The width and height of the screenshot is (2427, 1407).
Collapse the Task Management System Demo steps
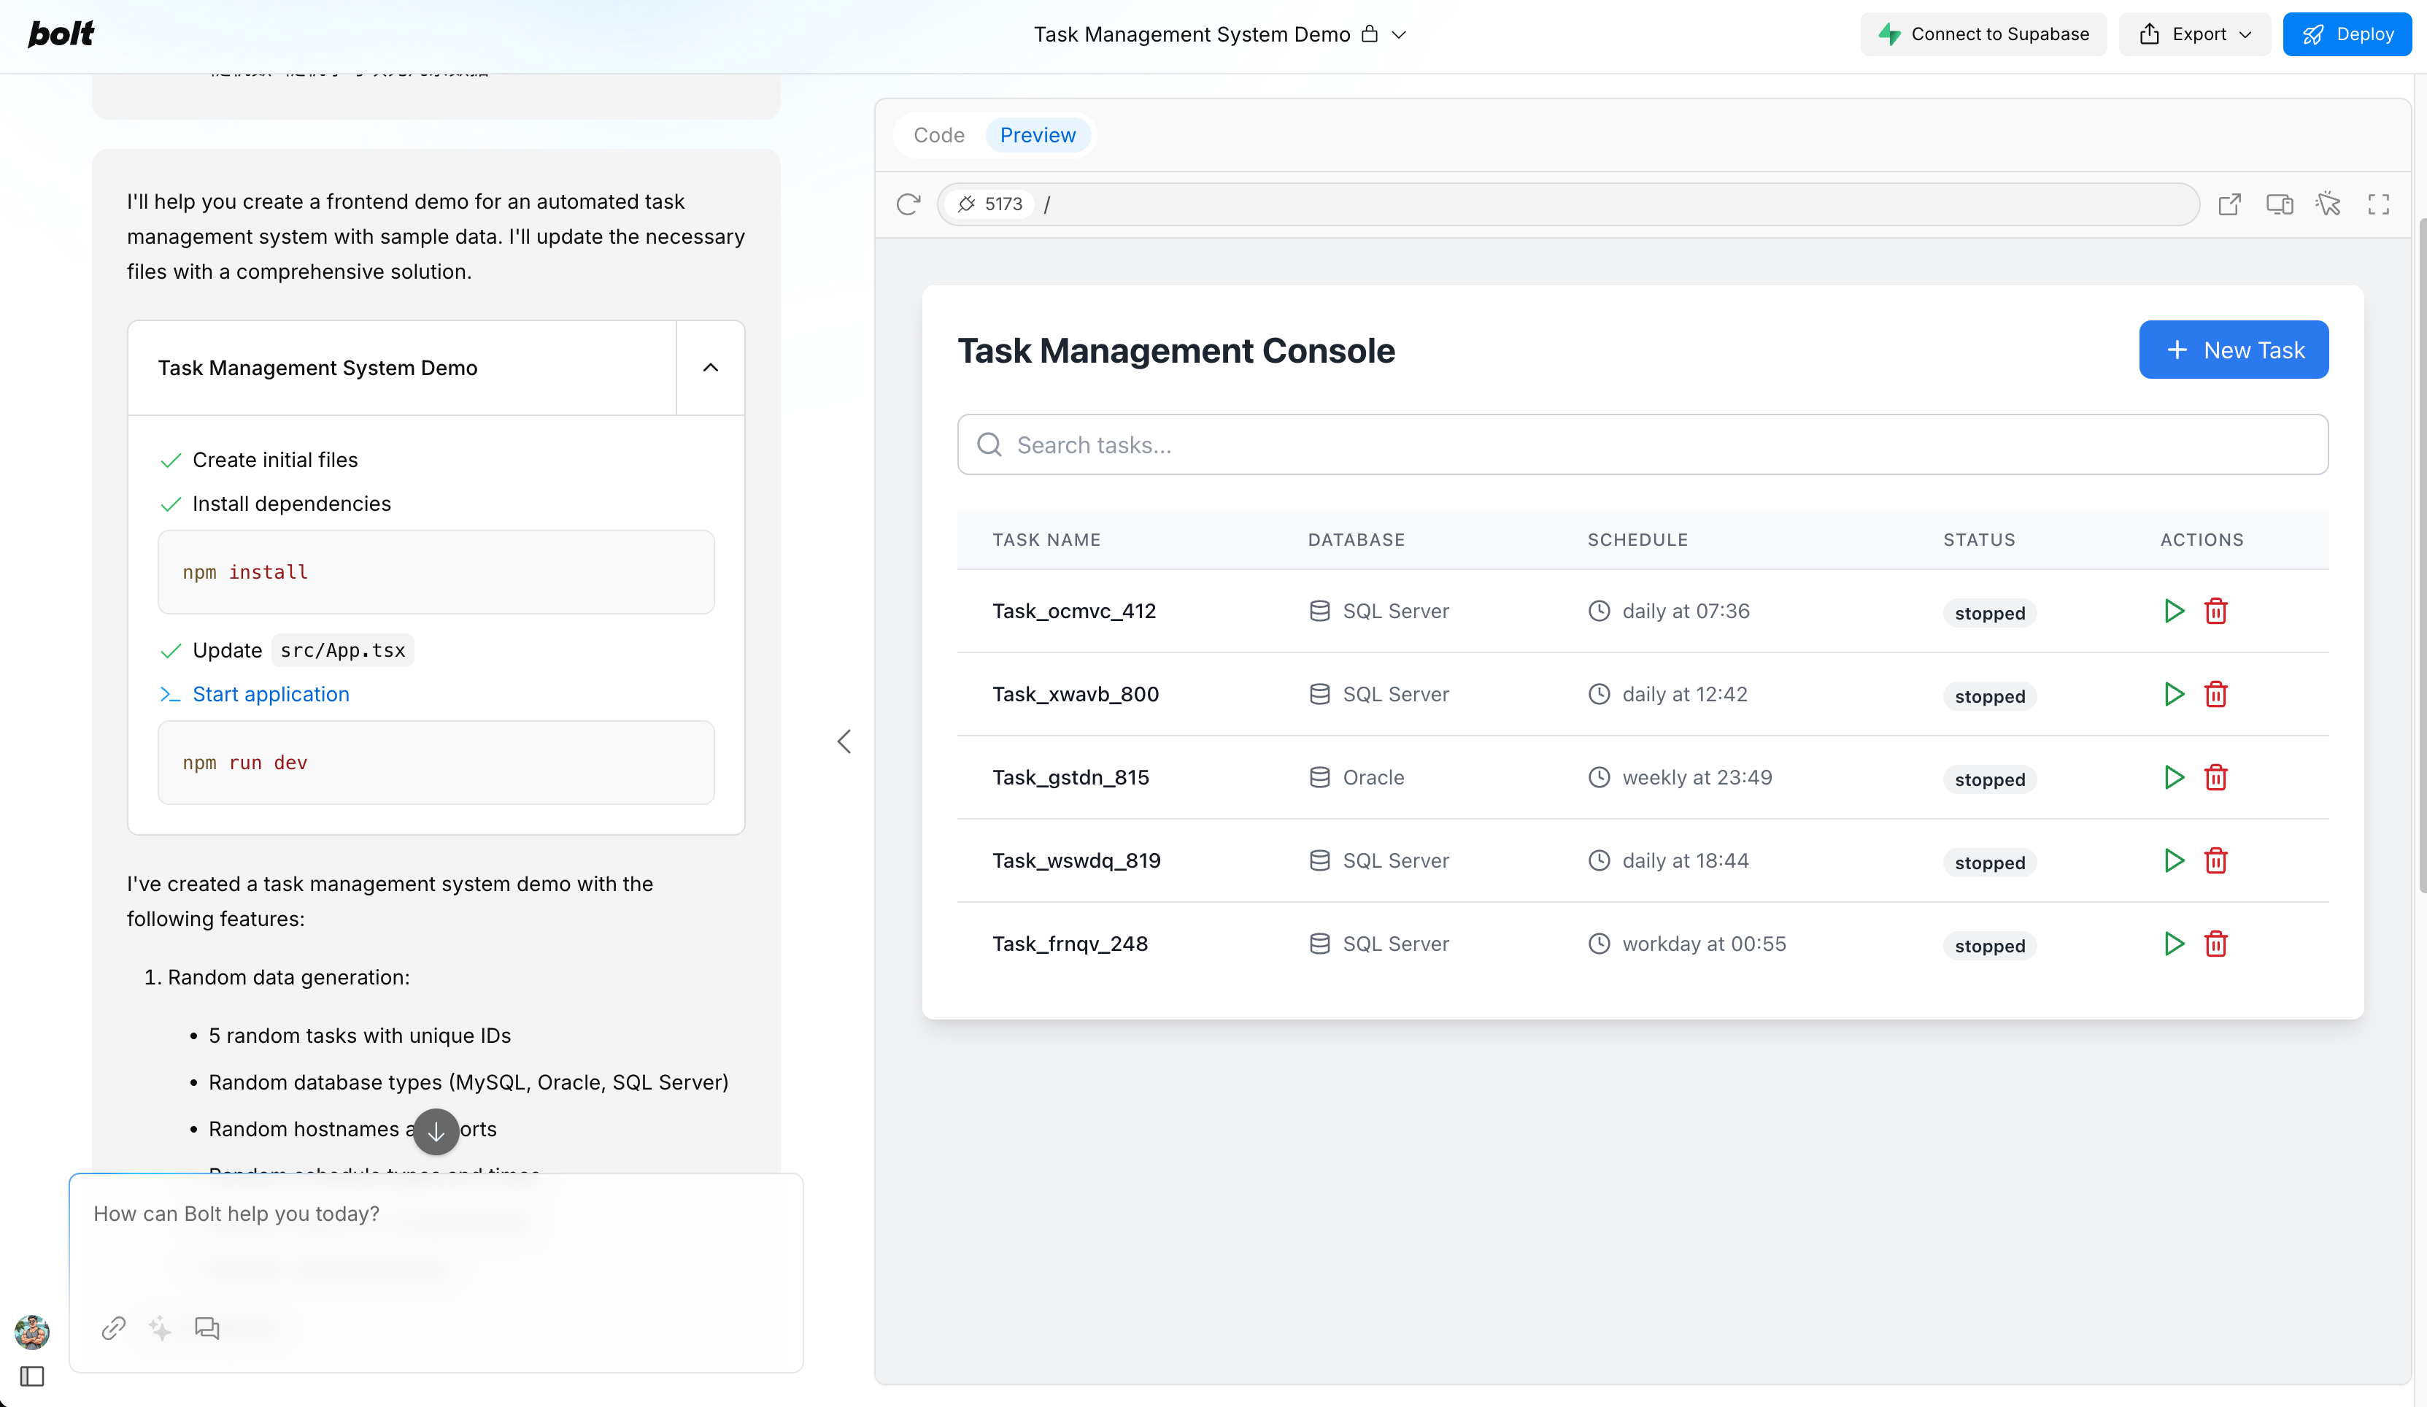711,368
